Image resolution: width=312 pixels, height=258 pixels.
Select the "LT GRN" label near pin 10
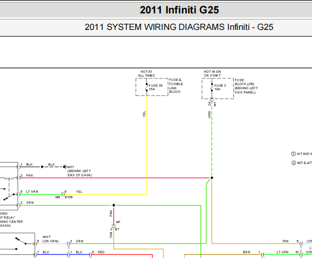[283, 252]
